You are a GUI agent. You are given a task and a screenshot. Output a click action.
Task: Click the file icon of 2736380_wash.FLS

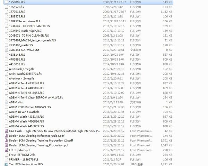(6, 45)
